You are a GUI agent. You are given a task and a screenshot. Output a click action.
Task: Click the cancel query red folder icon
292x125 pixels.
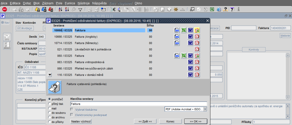pyautogui.click(x=51, y=9)
